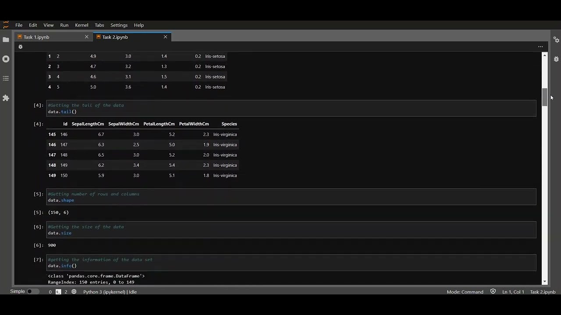Click the Ln 1, Col 1 cursor position

(513, 292)
